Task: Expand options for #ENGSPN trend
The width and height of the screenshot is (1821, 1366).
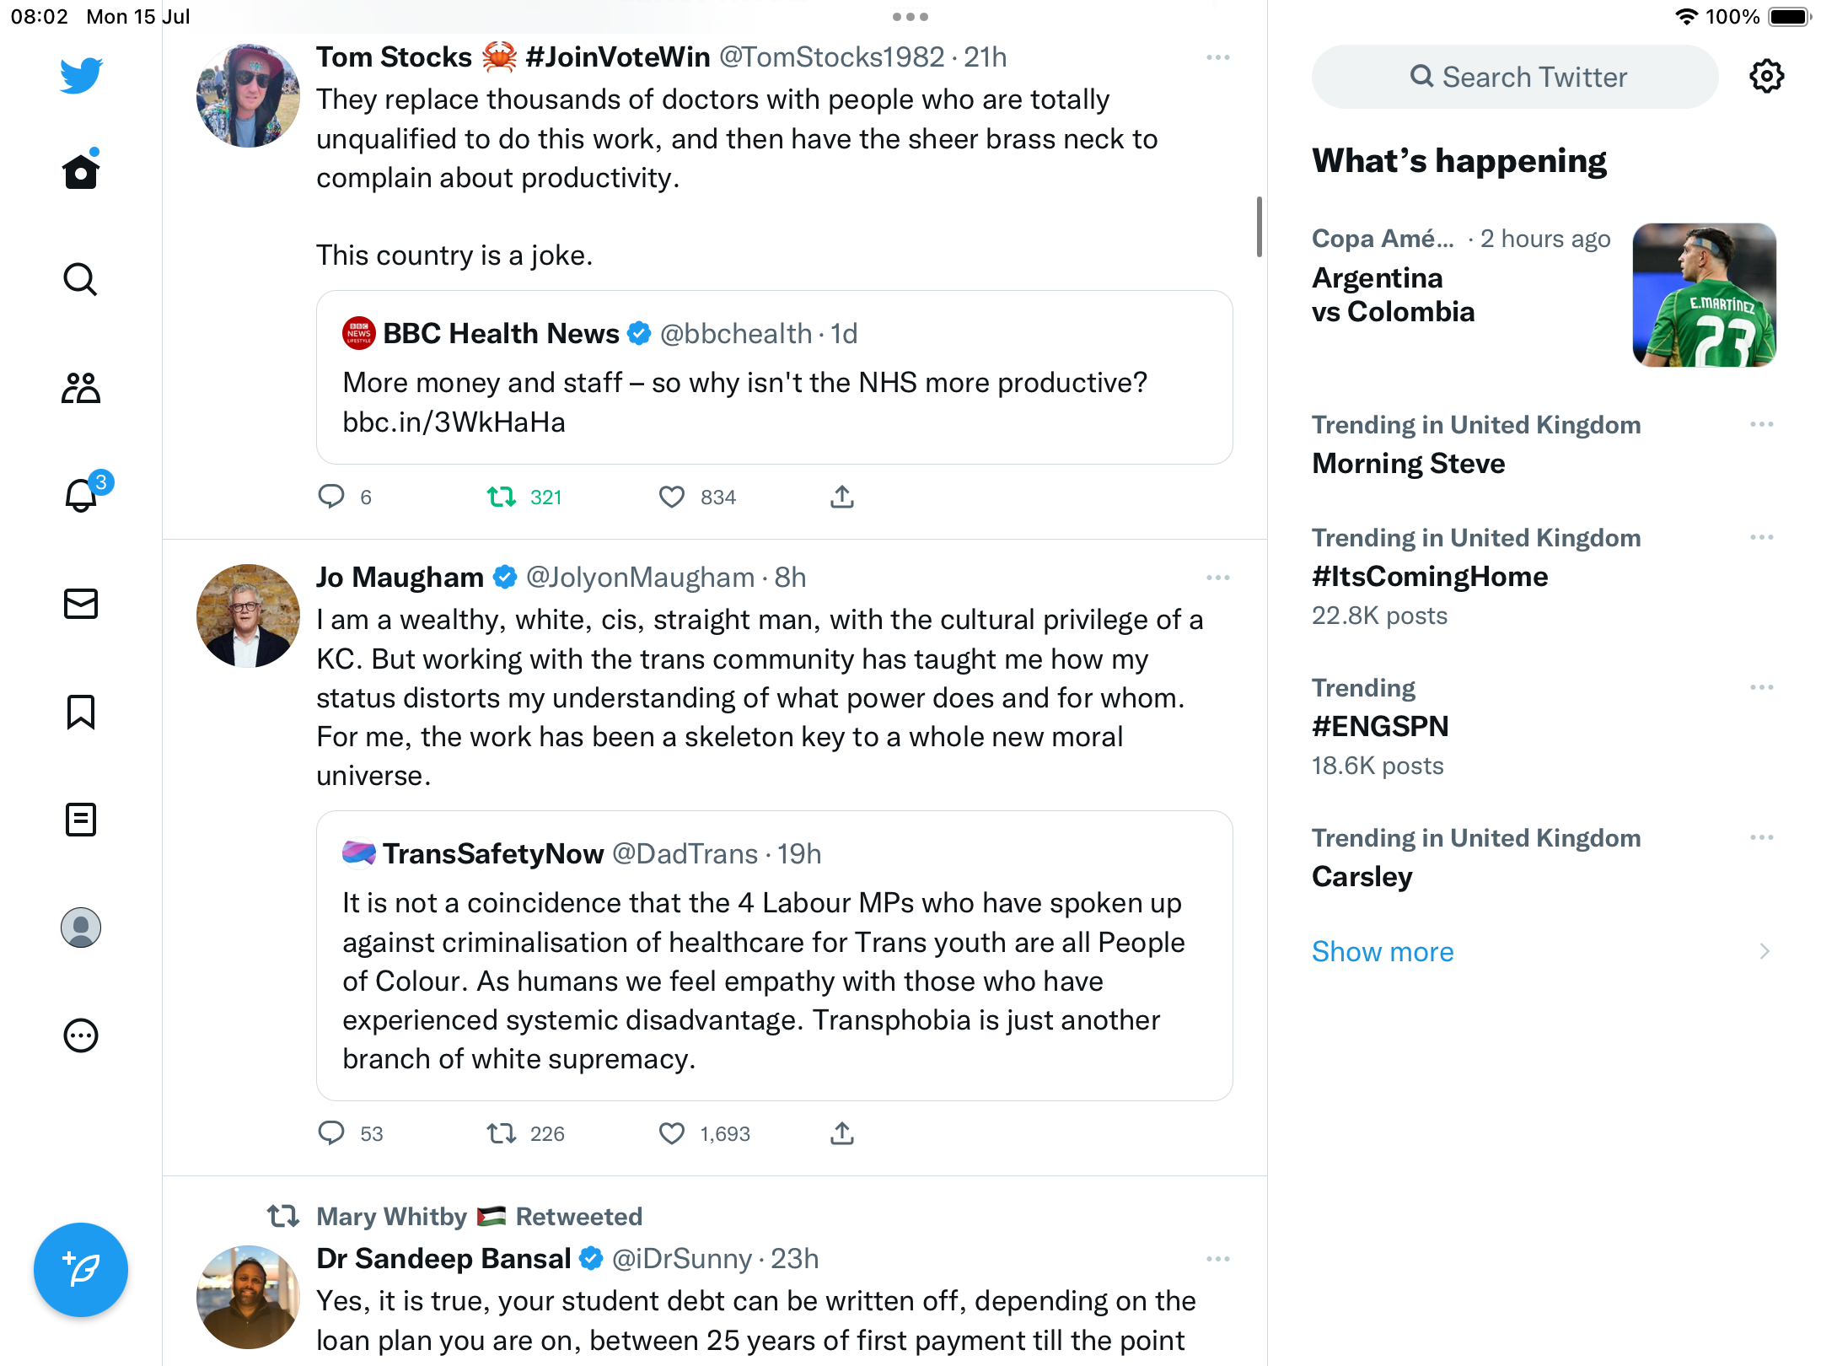Action: pyautogui.click(x=1761, y=687)
